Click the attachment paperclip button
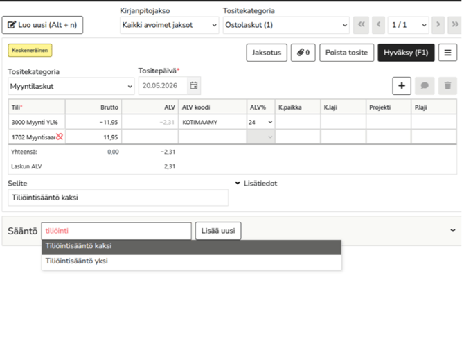The width and height of the screenshot is (464, 341). pyautogui.click(x=303, y=53)
